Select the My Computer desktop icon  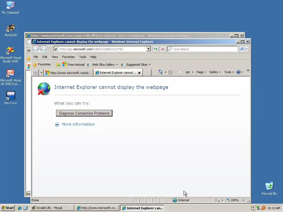11,7
